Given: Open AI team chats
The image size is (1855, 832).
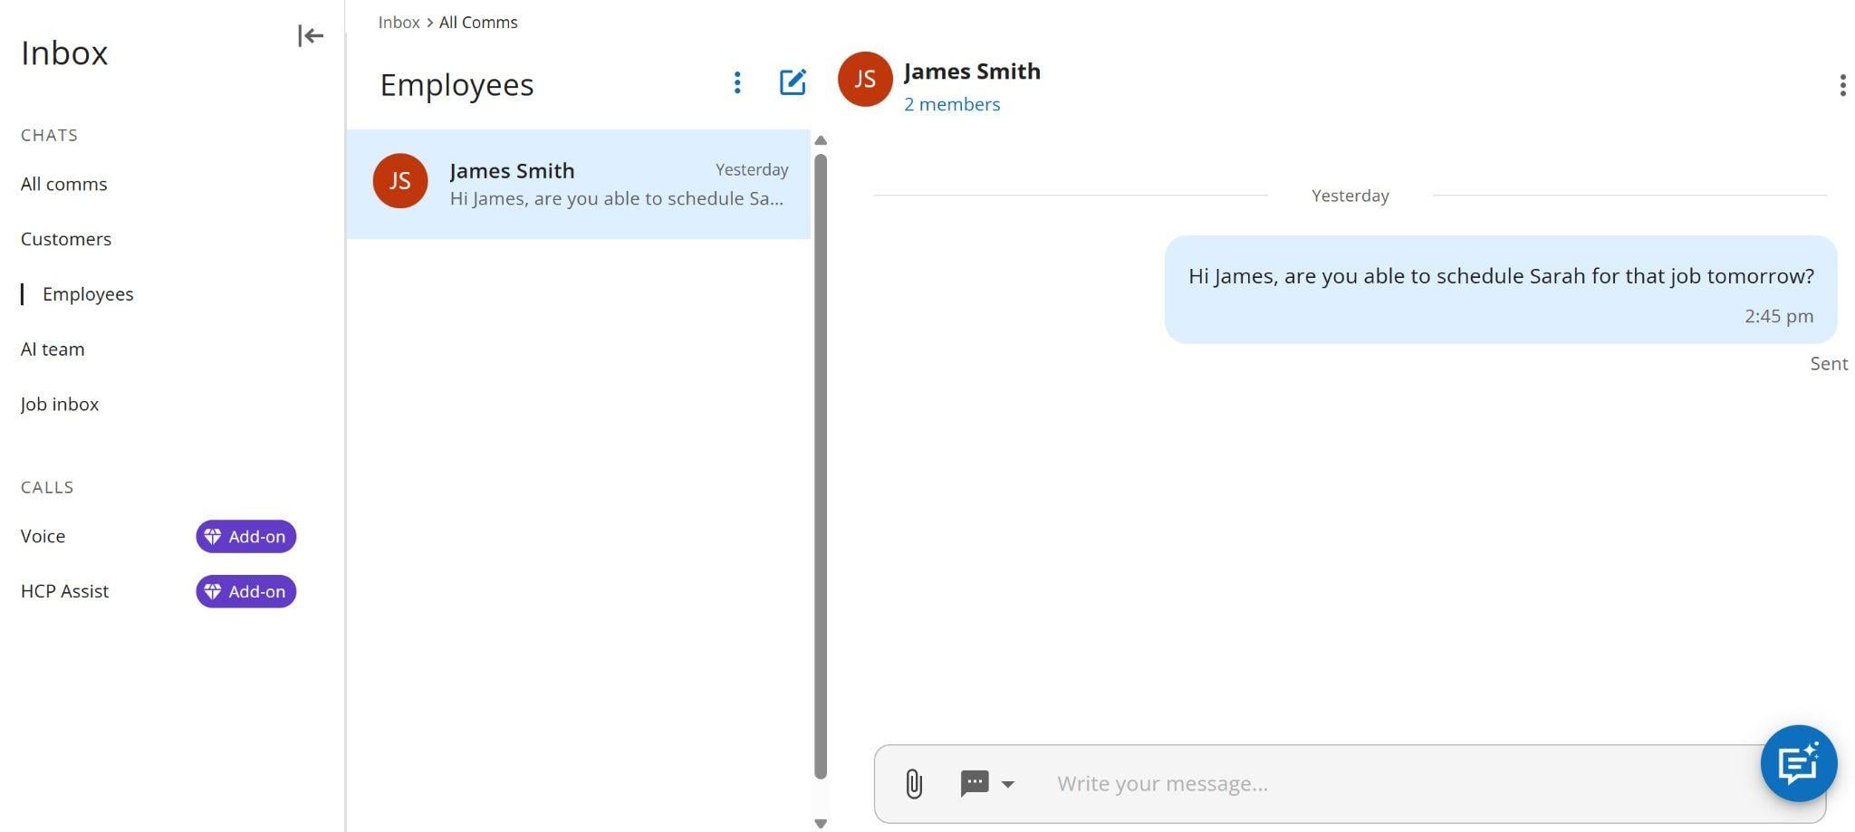Looking at the screenshot, I should [x=53, y=349].
